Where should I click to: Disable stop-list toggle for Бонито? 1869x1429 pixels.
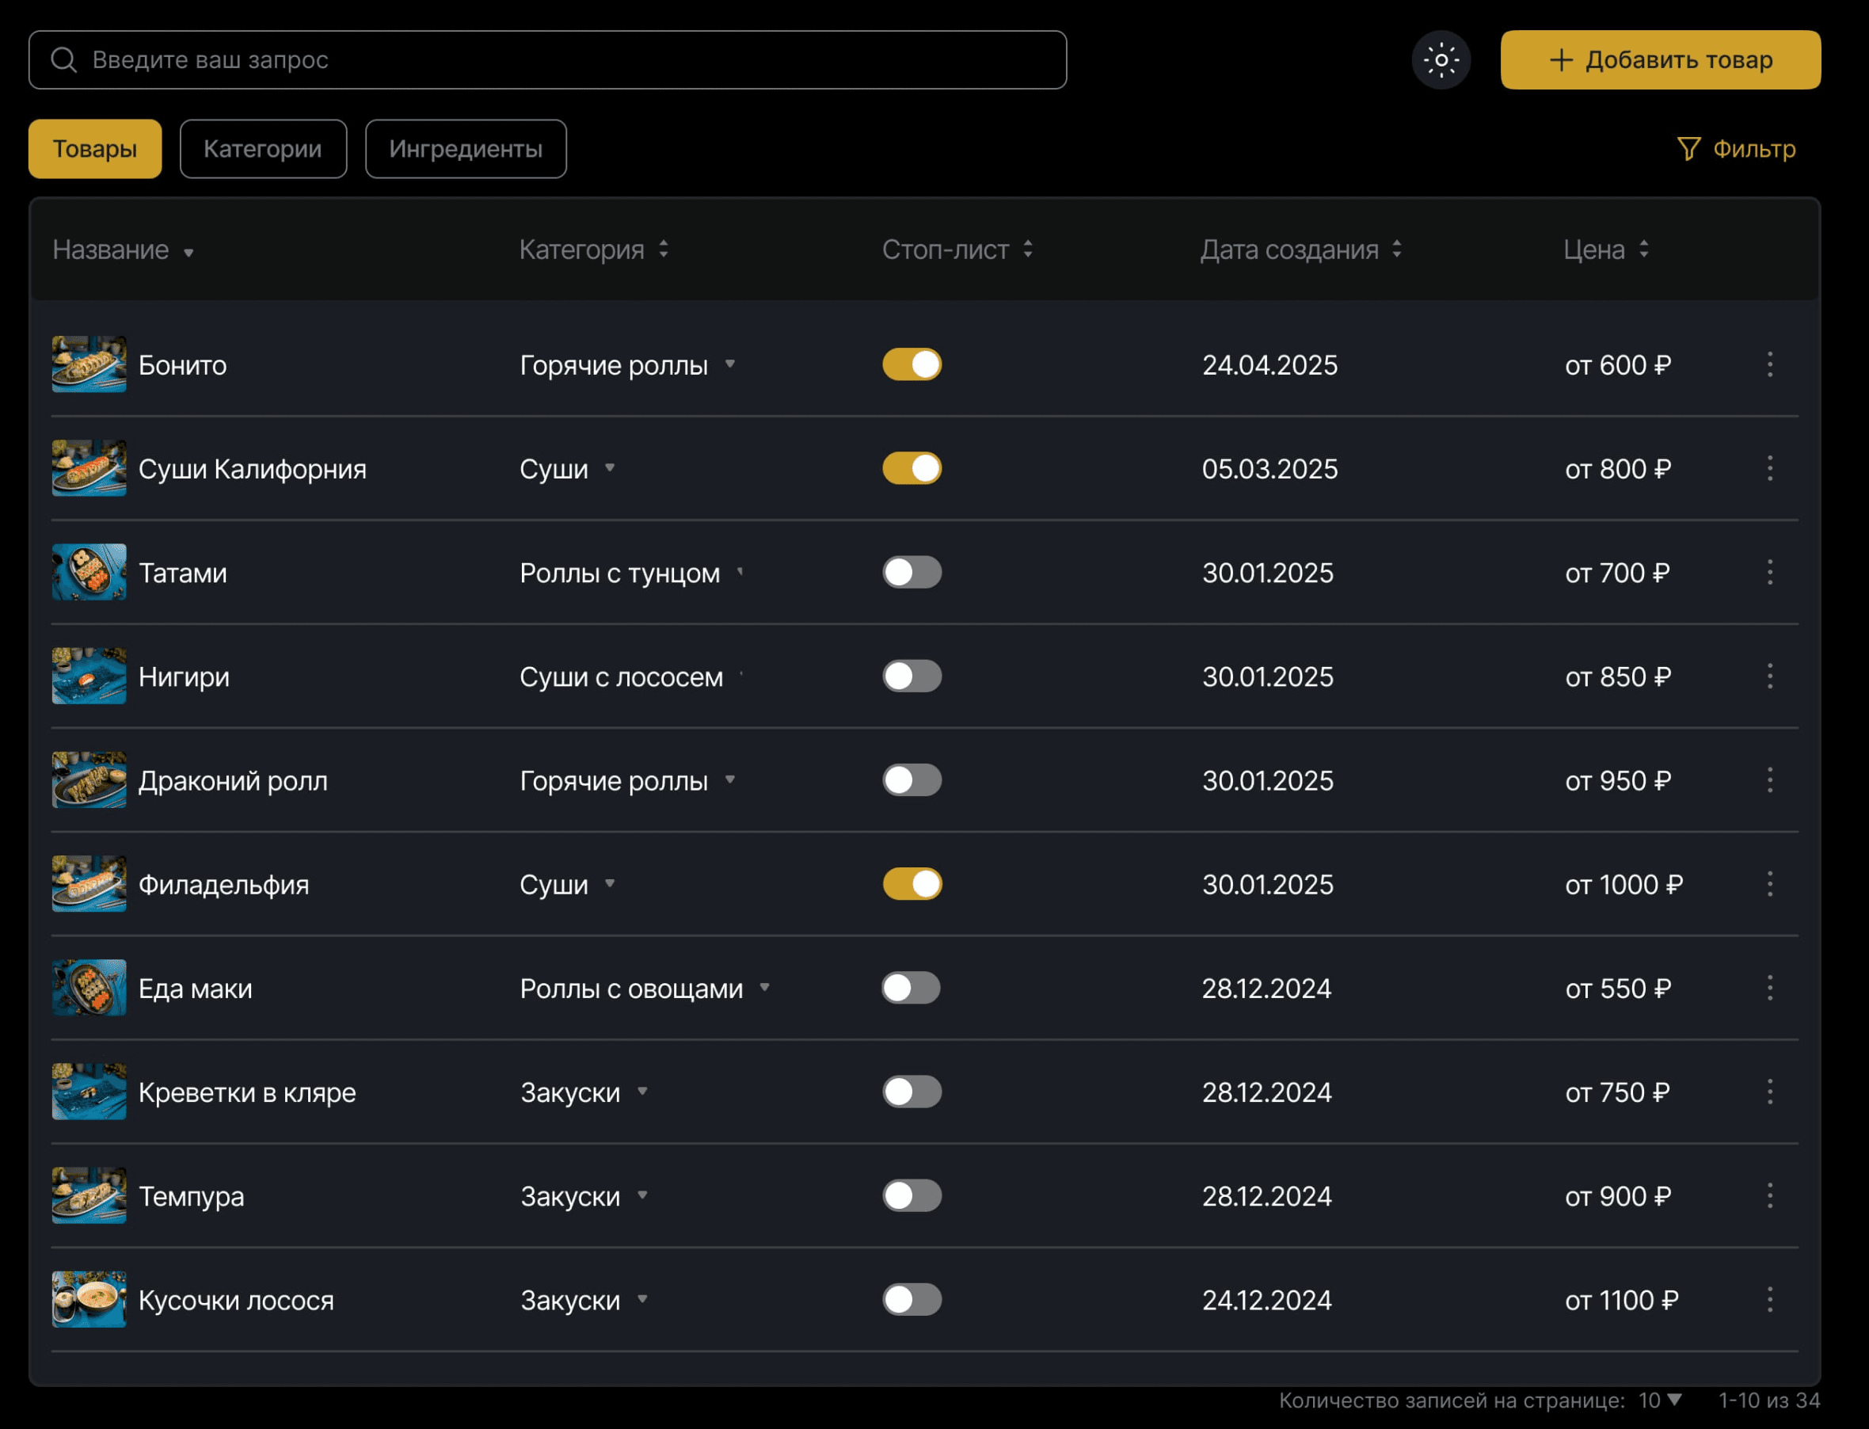point(912,365)
